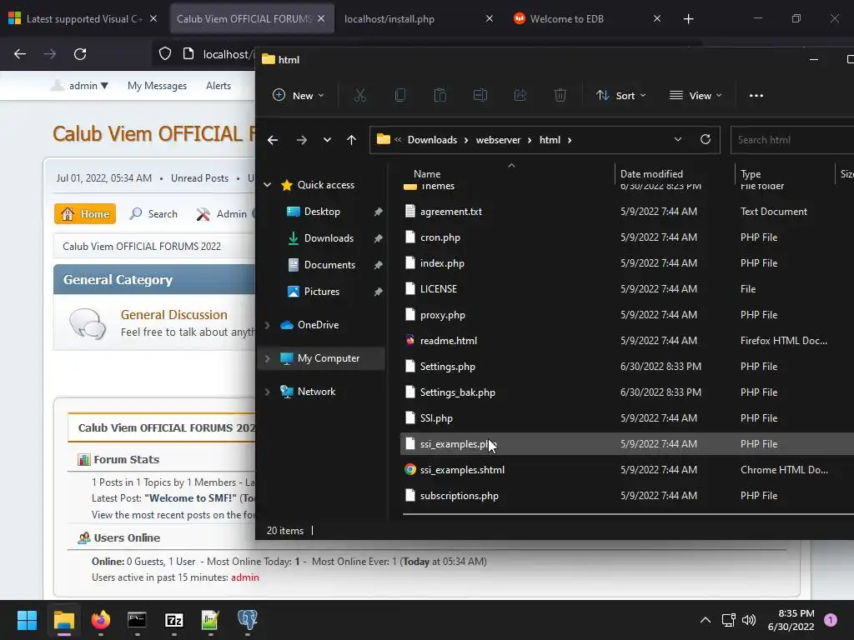Go up one folder level in Explorer
Image resolution: width=854 pixels, height=640 pixels.
351,140
